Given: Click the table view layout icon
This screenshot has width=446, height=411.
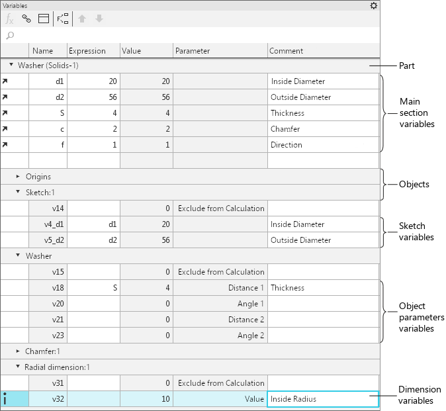Looking at the screenshot, I should point(43,19).
